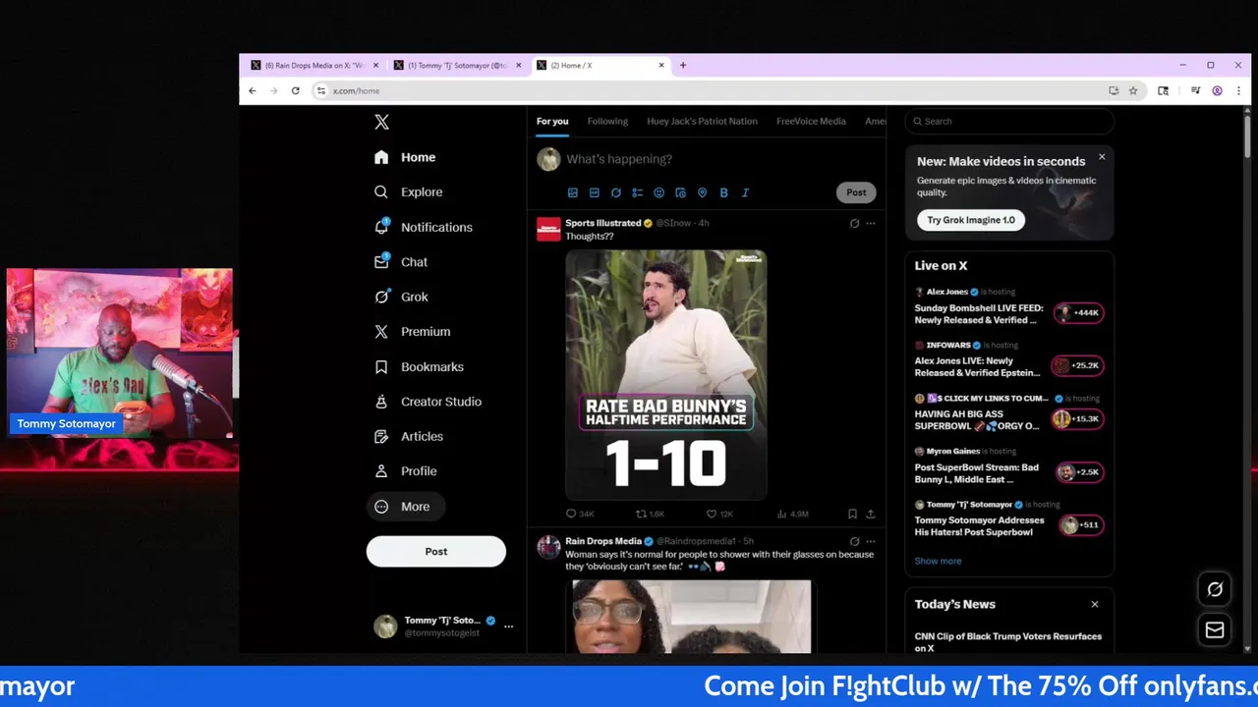Like the Sports Illustrated post
Screen dimensions: 1258x707
719,514
